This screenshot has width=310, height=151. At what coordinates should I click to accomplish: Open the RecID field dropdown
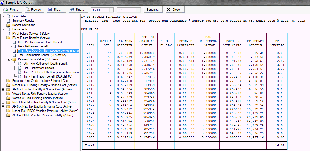point(111,10)
